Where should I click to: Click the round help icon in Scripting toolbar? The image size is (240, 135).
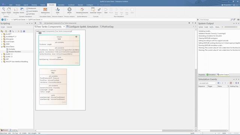tap(24, 31)
